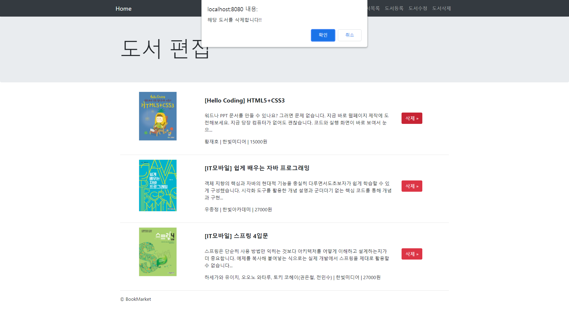Click the 도서 편집 page heading
Viewport: 569px width, 320px height.
[165, 49]
